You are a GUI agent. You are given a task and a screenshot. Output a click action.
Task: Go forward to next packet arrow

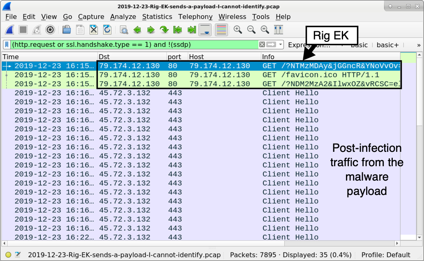151,30
